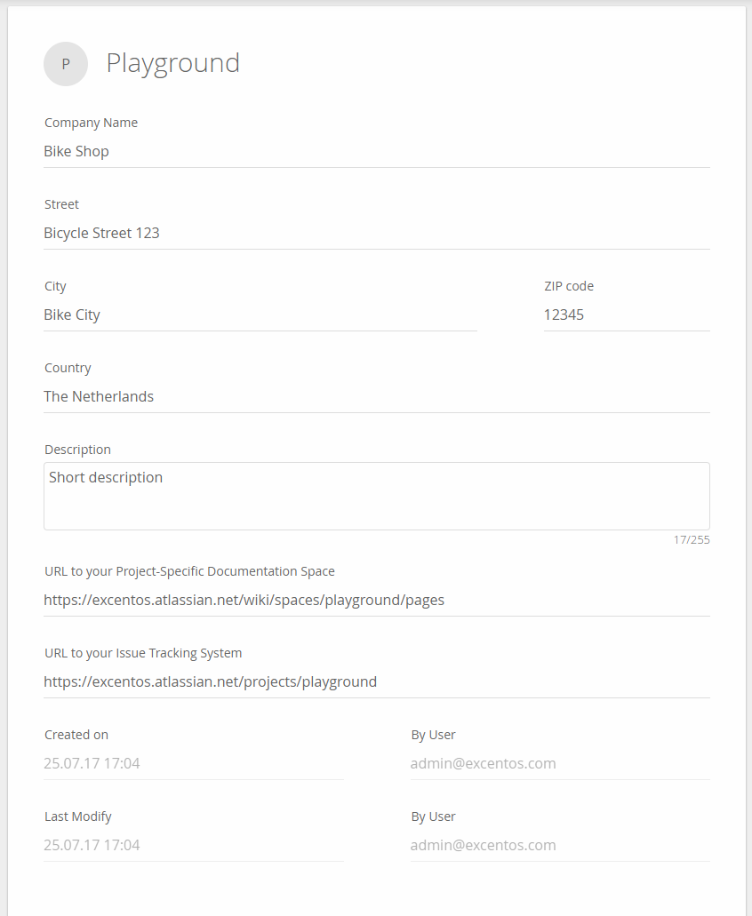Focus the Project-Specific Documentation Space URL field
The width and height of the screenshot is (752, 916).
(x=377, y=601)
